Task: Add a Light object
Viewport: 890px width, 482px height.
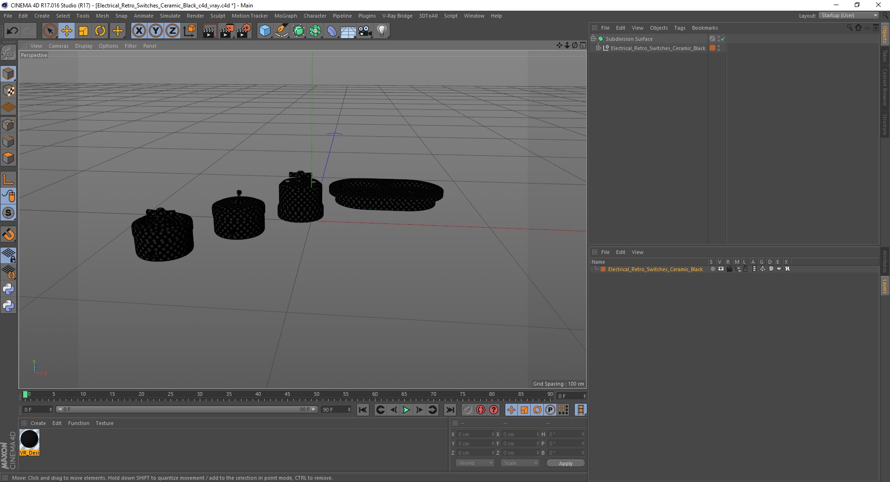Action: point(381,31)
